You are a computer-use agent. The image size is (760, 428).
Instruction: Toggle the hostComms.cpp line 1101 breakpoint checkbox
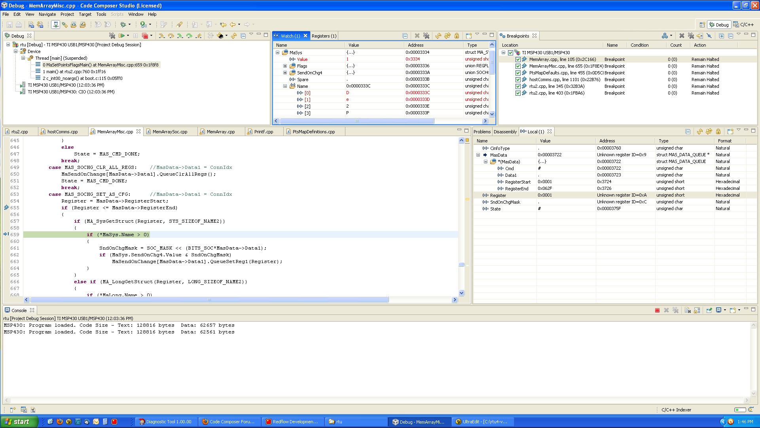click(518, 80)
